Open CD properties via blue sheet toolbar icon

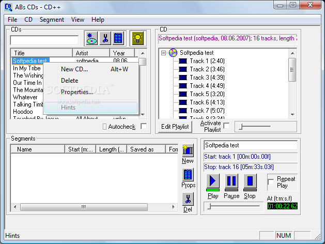(x=118, y=38)
